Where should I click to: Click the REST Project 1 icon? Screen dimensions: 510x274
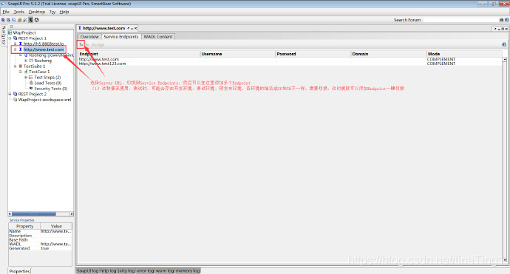point(15,38)
